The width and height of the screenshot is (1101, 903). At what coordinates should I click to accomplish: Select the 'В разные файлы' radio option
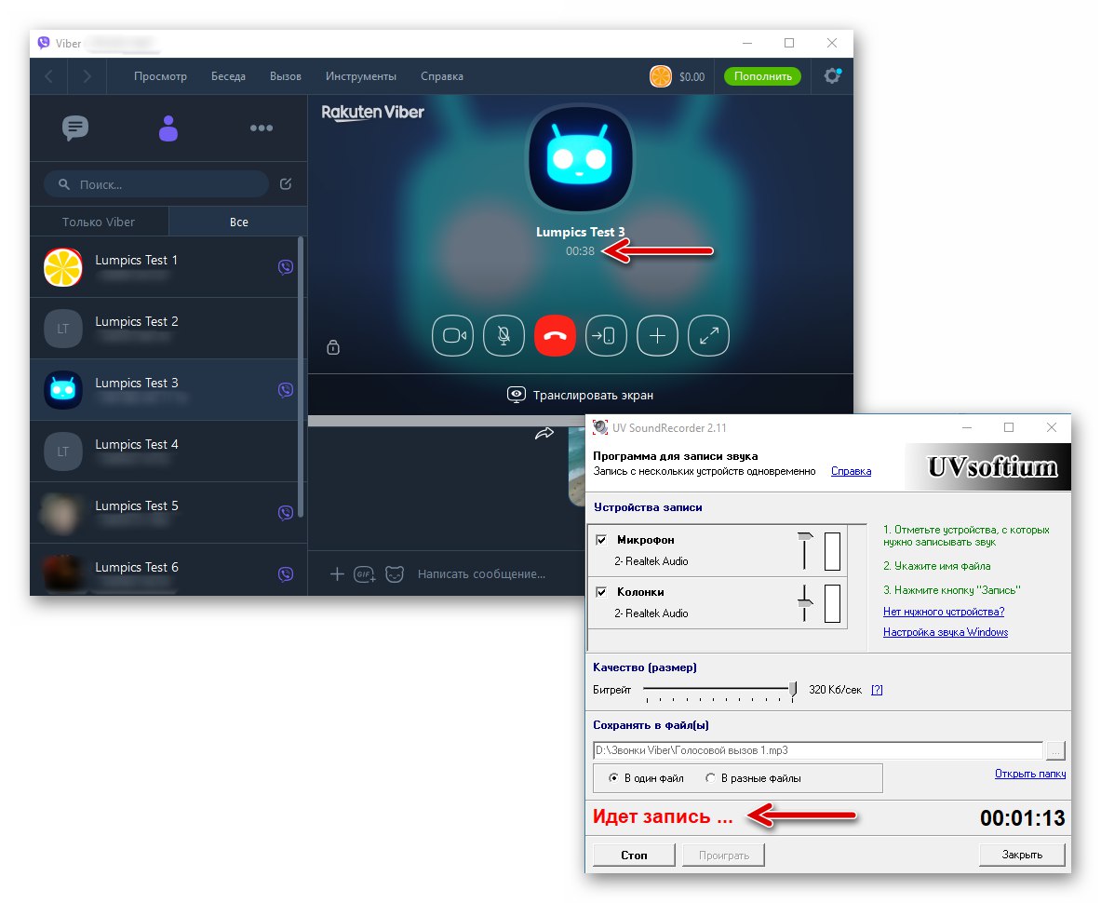point(711,778)
